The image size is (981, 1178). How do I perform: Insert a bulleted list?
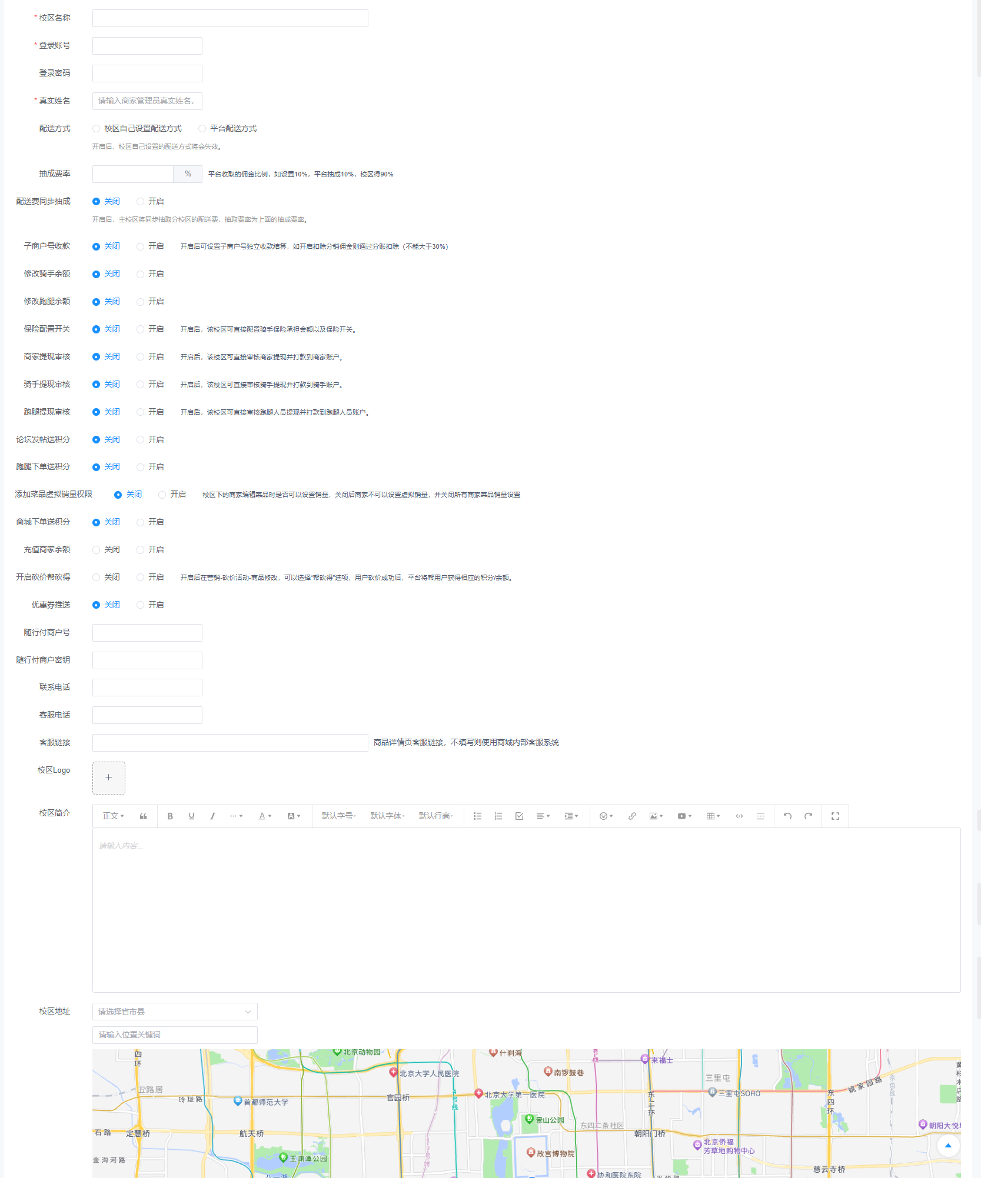tap(477, 816)
